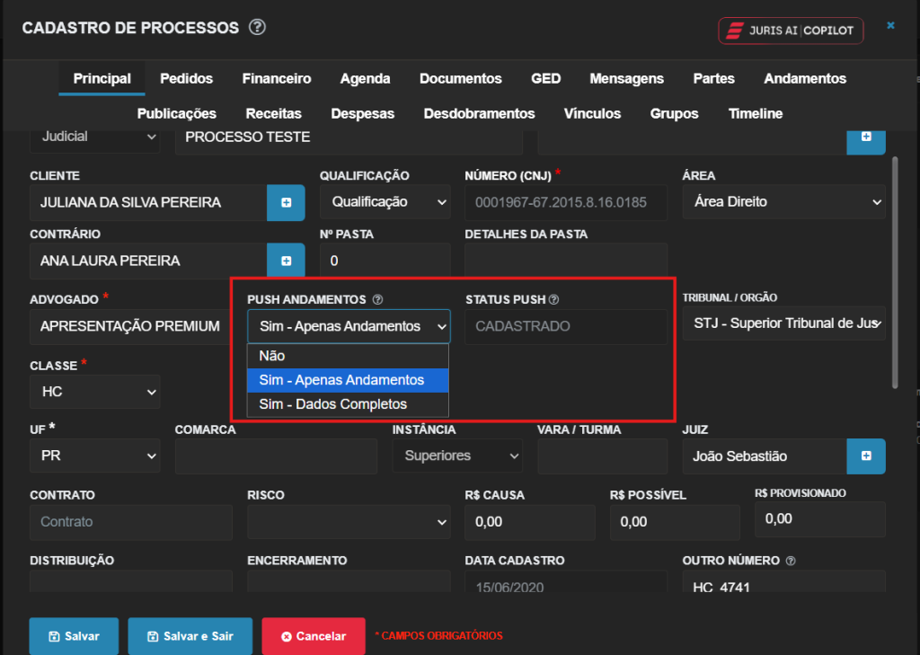Add a new Cliente with plus icon
920x655 pixels.
tap(286, 202)
